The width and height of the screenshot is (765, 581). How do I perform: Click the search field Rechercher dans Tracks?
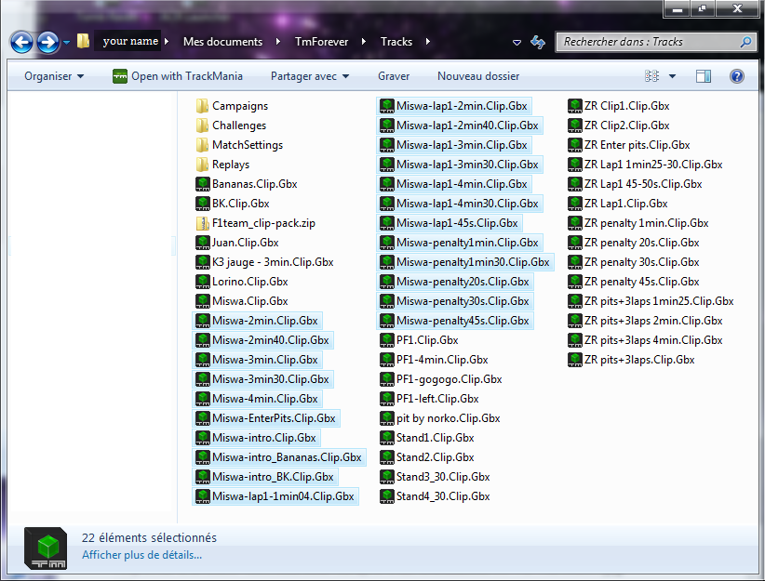coord(655,42)
